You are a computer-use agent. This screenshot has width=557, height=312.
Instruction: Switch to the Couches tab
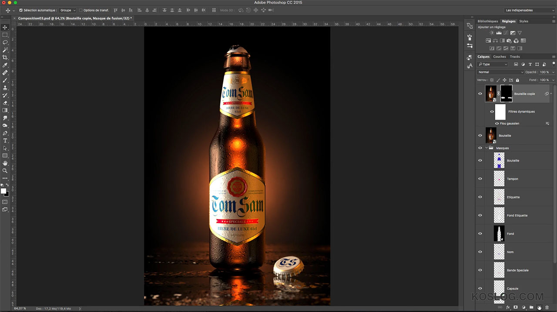coord(499,56)
